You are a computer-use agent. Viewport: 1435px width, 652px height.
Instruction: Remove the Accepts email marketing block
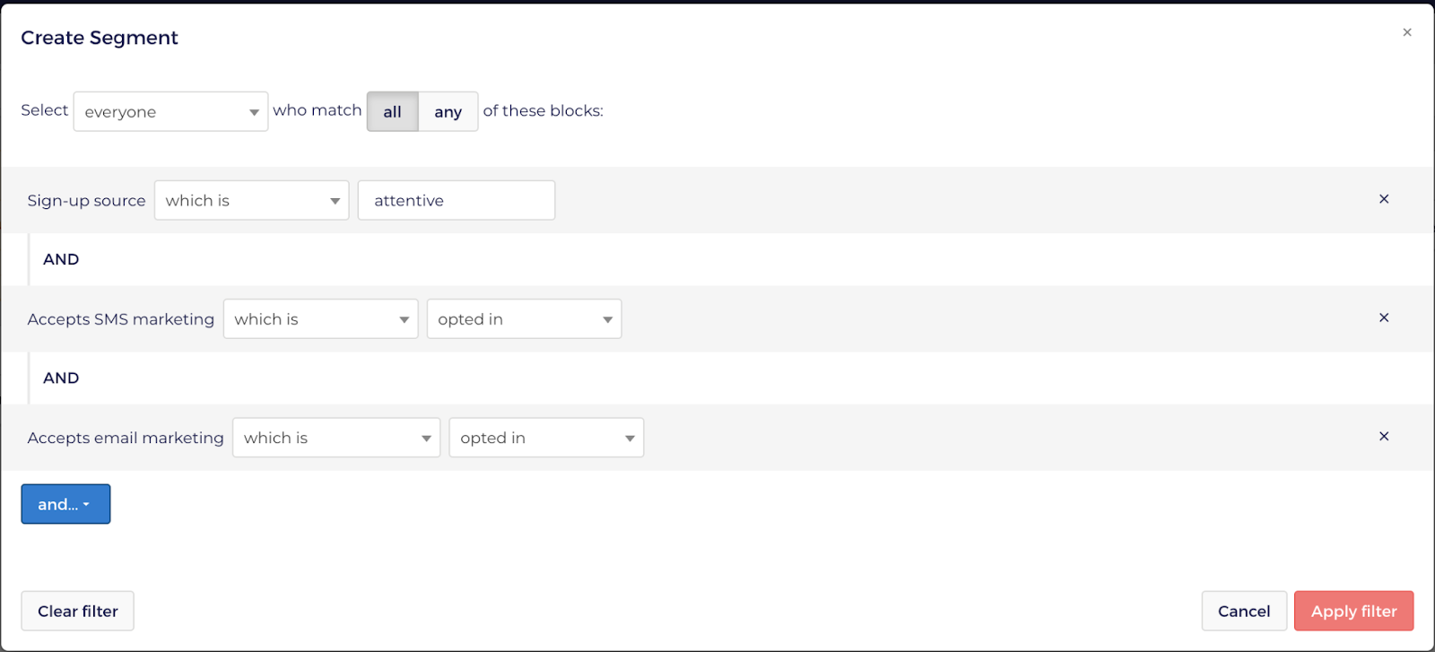[x=1384, y=436]
